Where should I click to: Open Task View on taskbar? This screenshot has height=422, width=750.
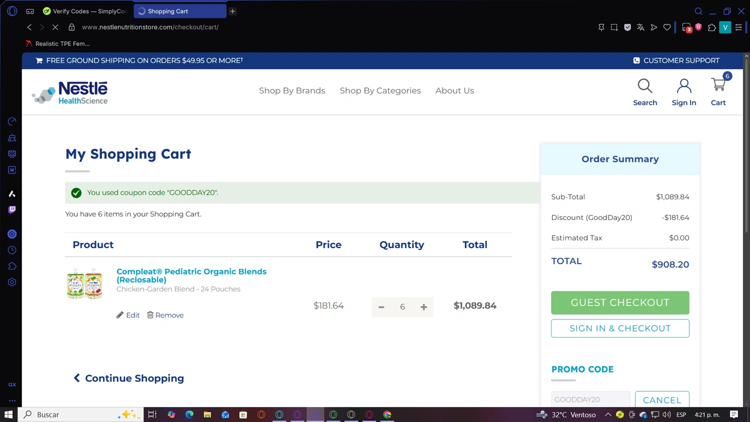coord(152,414)
